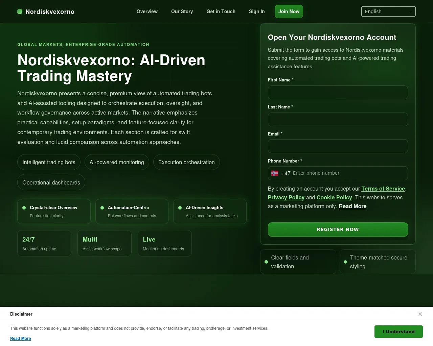Open the Overview nav item
Image resolution: width=433 pixels, height=346 pixels.
[x=147, y=11]
